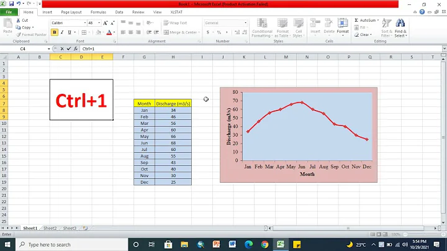Screen dimensions: 447x251
Task: Click the Paste icon in Clipboard group
Action: (7, 24)
